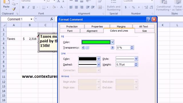Screen dimensions: 183x103
Task: Open the Dashed line dropdown arrow
Action: [99, 65]
